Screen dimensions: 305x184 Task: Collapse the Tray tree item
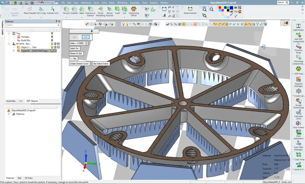(x=9, y=33)
